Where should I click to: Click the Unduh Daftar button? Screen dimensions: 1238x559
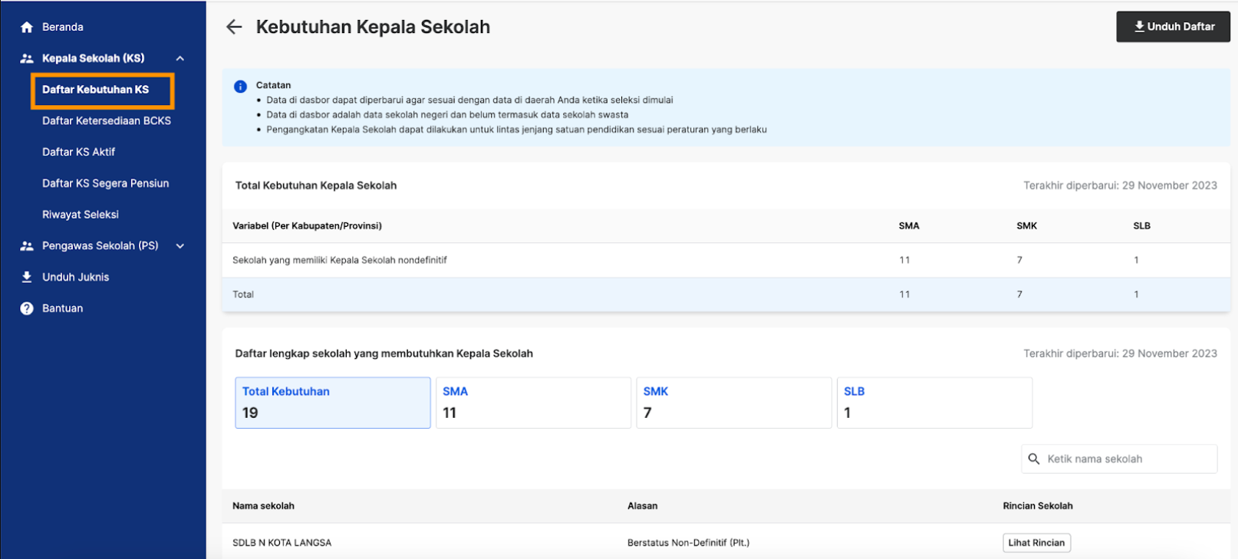point(1174,27)
